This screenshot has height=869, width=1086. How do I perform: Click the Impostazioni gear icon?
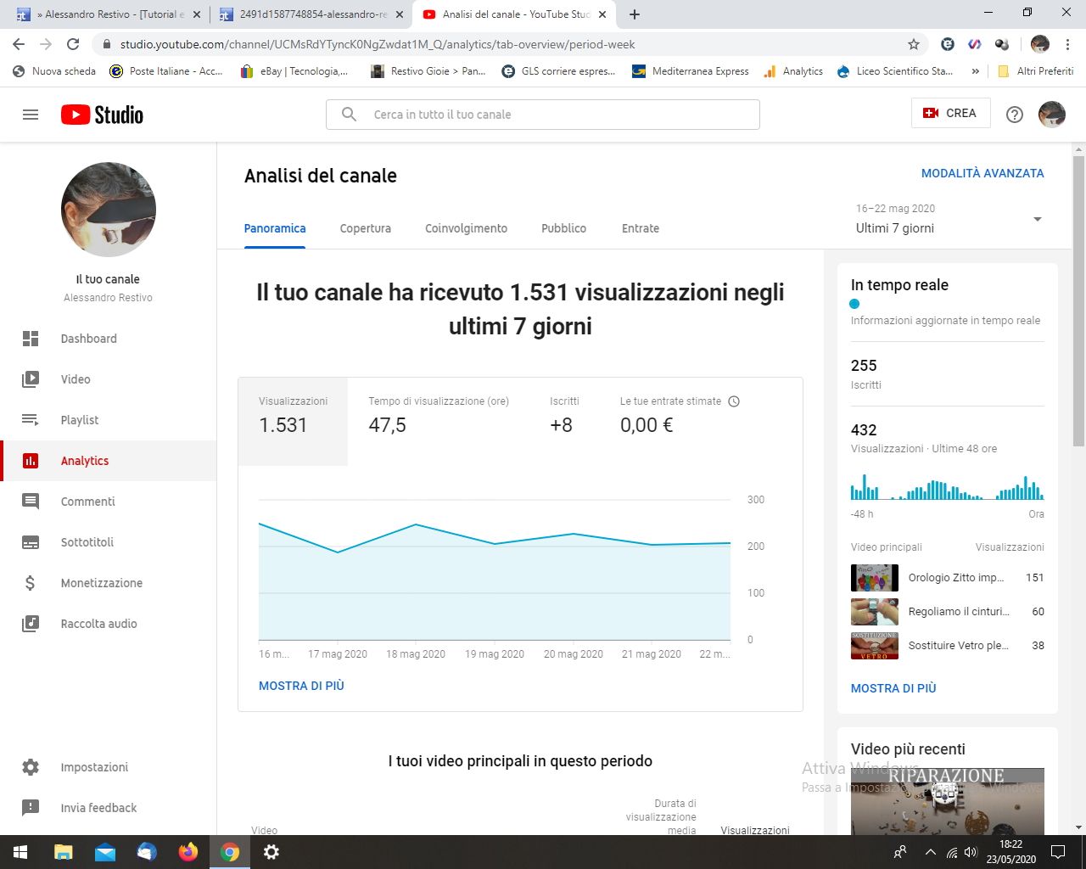tap(31, 767)
